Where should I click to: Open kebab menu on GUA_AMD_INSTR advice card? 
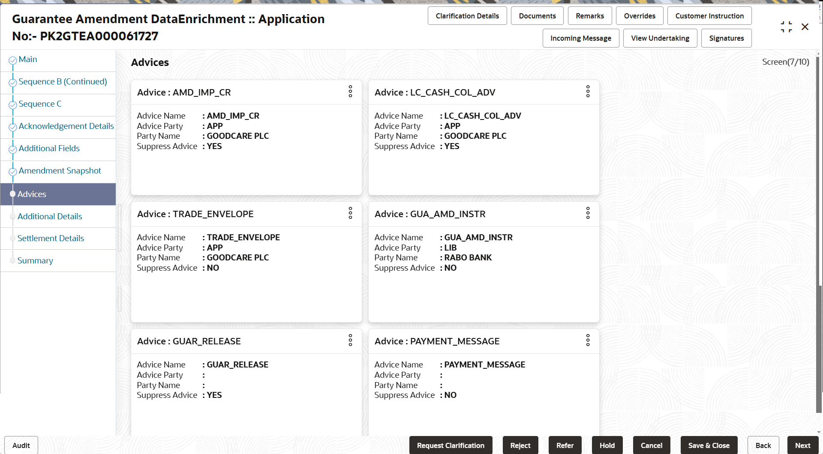[588, 213]
